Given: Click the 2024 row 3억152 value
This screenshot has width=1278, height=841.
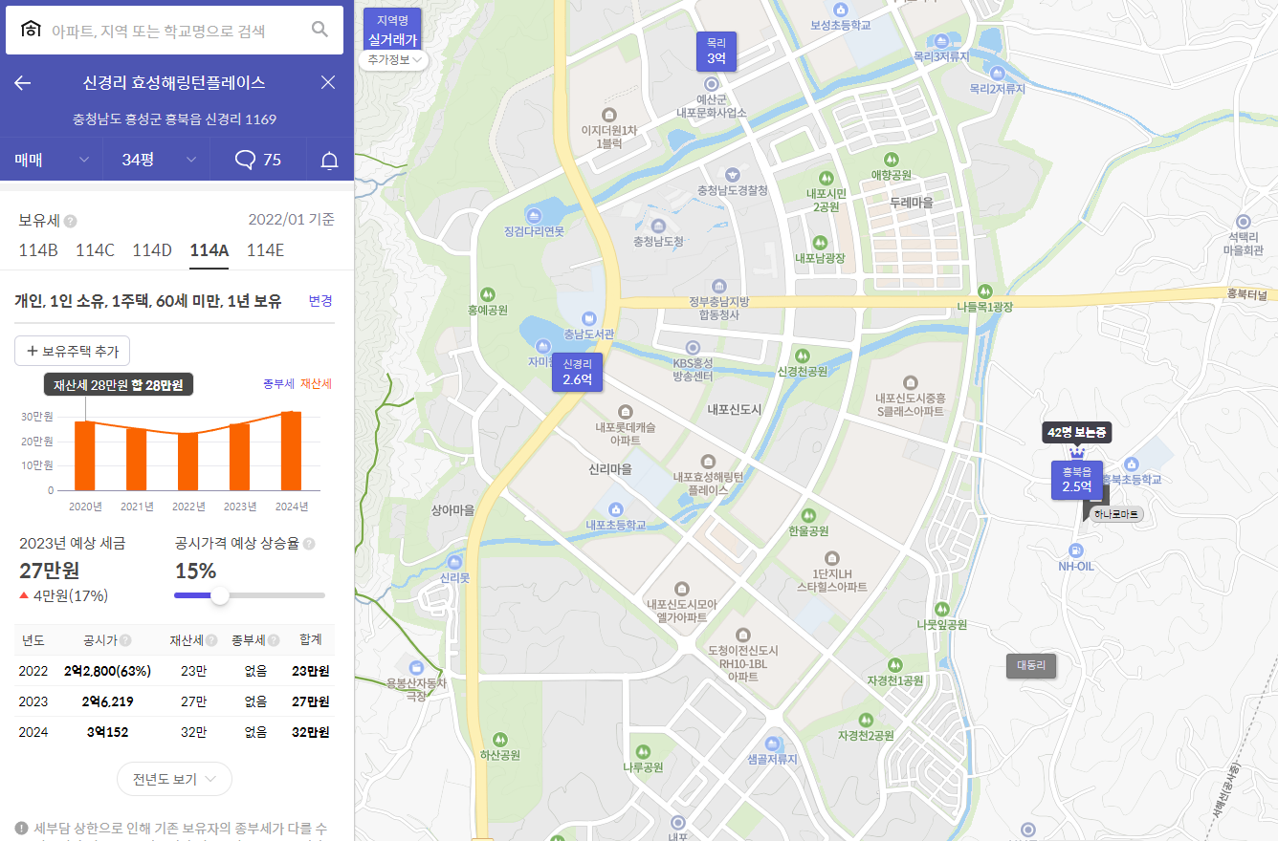Looking at the screenshot, I should (107, 732).
